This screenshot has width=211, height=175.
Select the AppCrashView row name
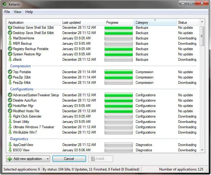(x=23, y=145)
